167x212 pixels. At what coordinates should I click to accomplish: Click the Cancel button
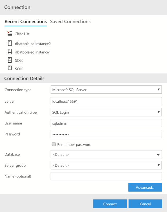pos(145,204)
